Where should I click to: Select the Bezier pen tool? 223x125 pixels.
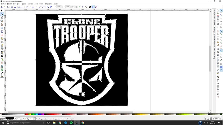click(x=2, y=49)
